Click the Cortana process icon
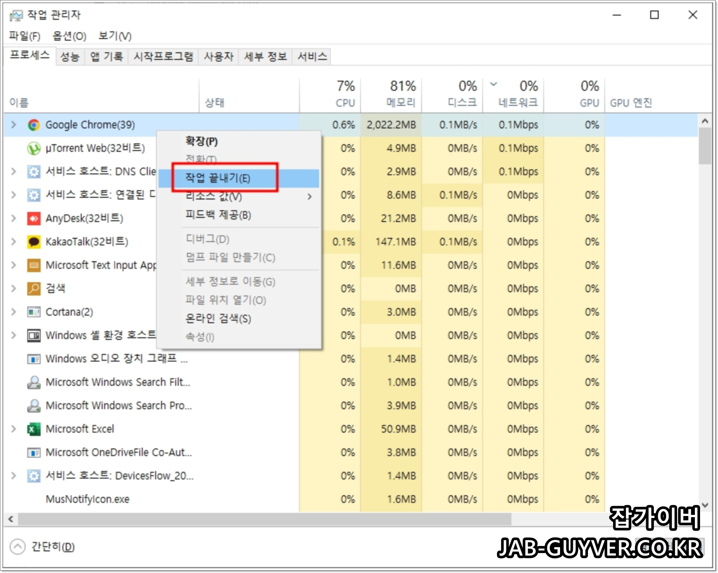Viewport: 718px width, 573px height. click(34, 312)
